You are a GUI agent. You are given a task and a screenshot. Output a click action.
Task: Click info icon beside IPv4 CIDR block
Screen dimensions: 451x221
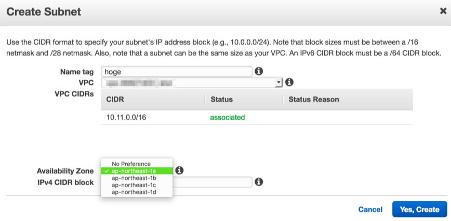[259, 182]
